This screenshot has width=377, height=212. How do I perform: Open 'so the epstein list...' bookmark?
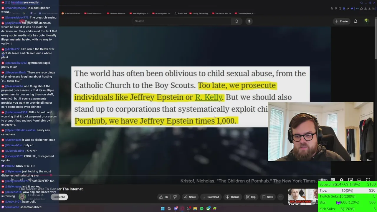point(162,13)
